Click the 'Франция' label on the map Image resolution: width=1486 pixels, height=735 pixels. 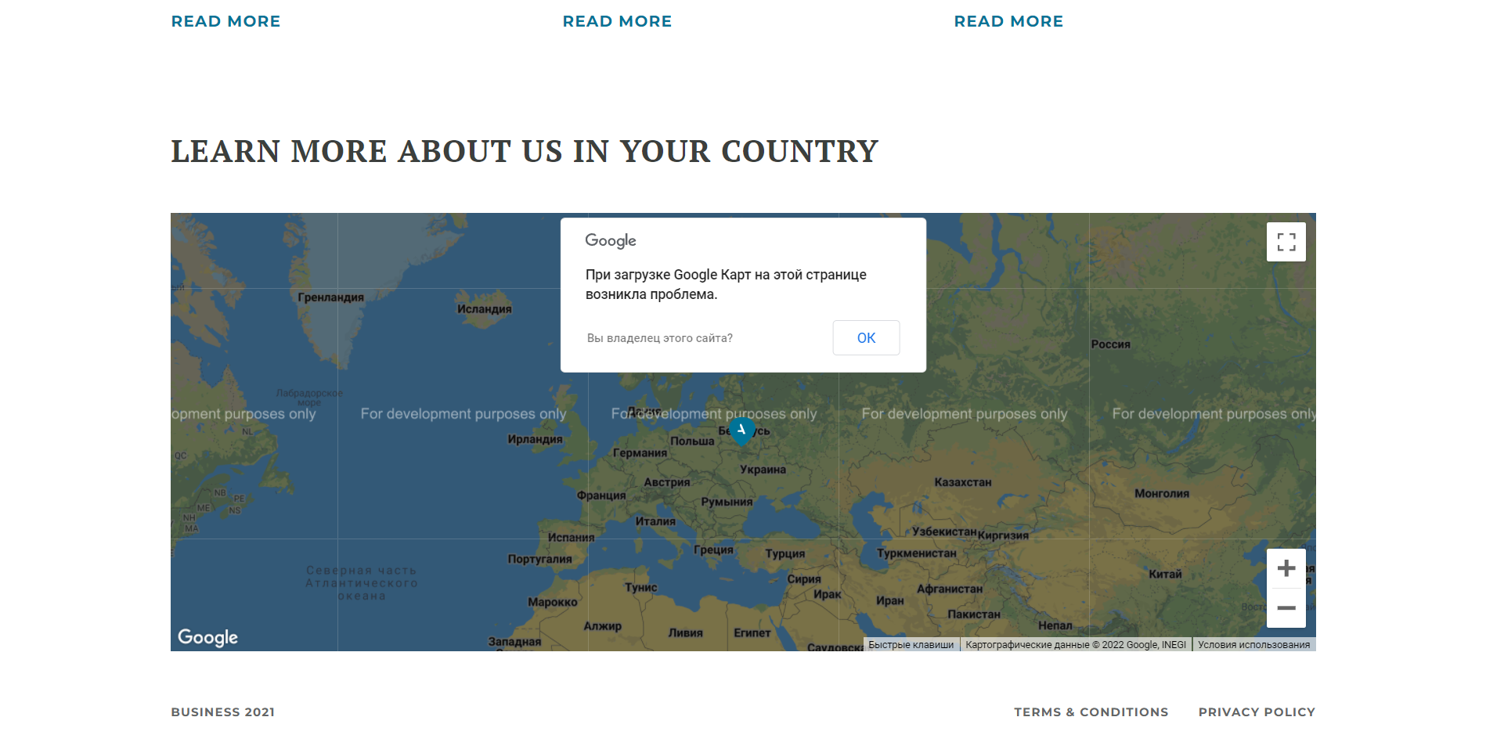[601, 495]
